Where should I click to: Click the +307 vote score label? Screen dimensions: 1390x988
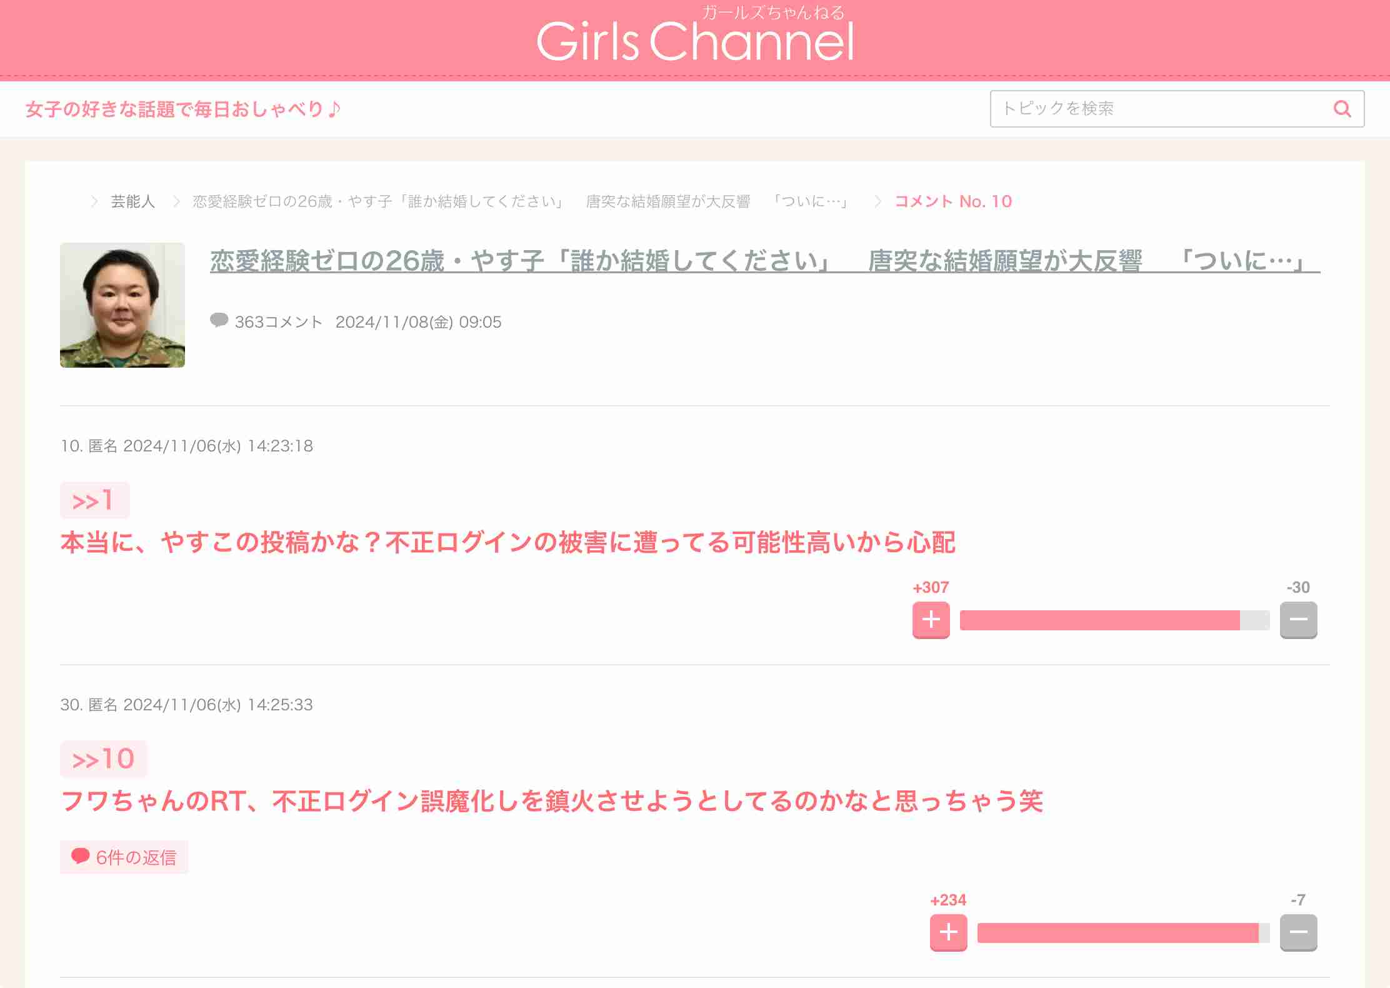931,587
